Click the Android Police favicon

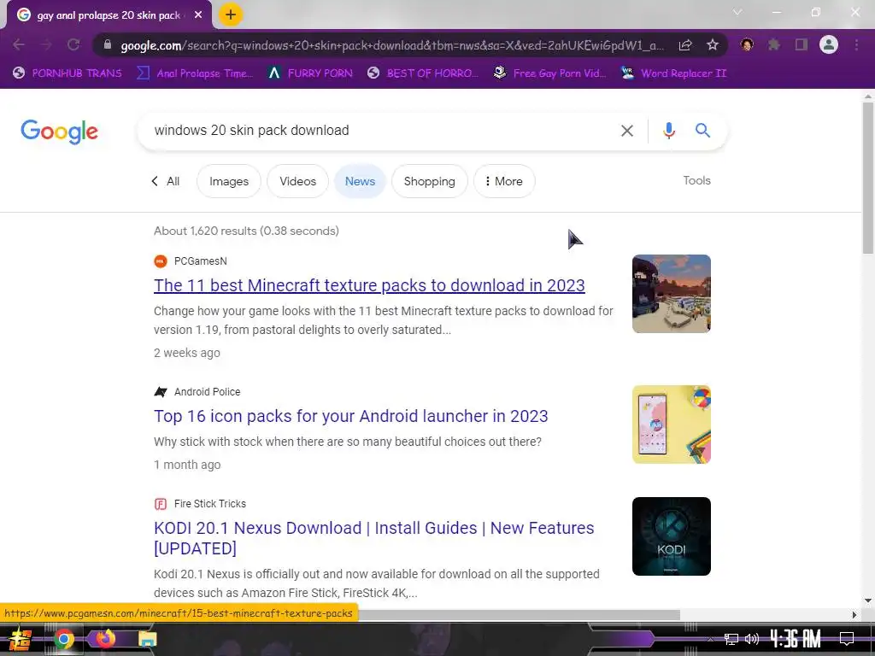(x=161, y=391)
